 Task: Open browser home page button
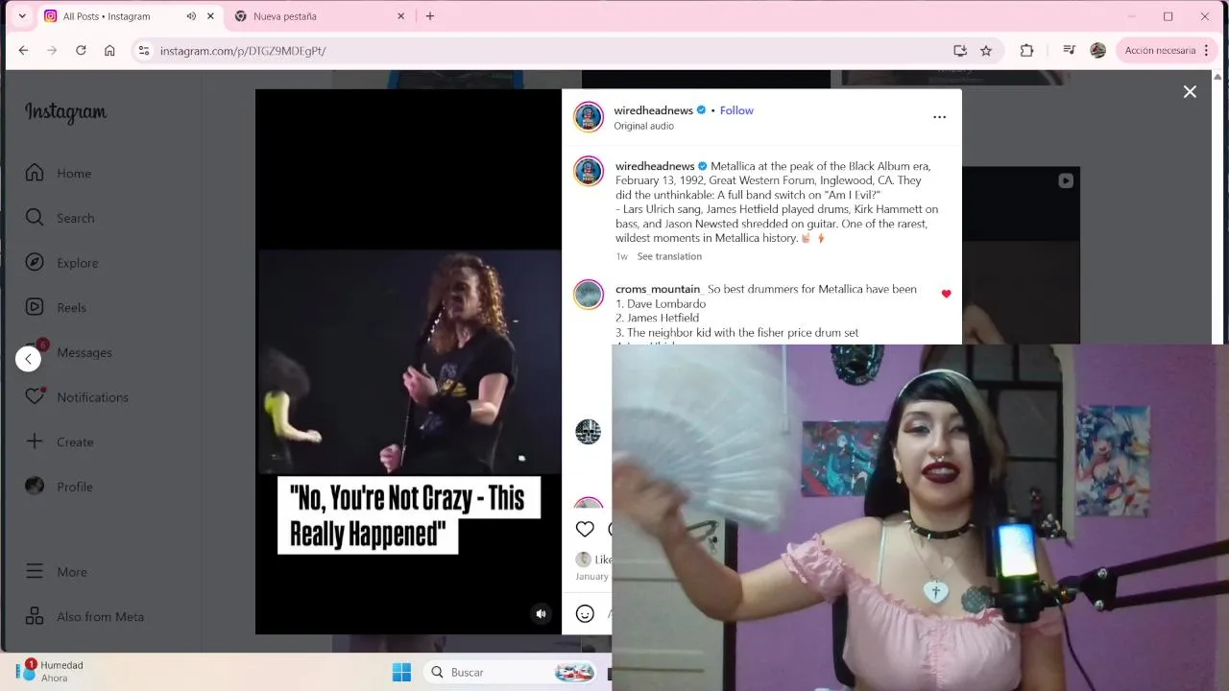109,51
